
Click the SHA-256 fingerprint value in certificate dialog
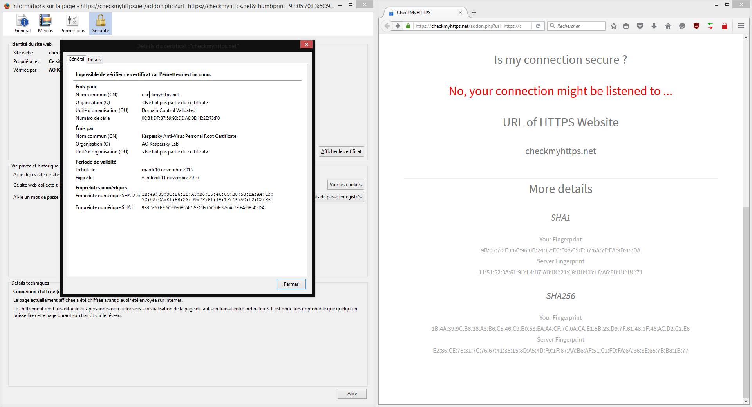(207, 197)
